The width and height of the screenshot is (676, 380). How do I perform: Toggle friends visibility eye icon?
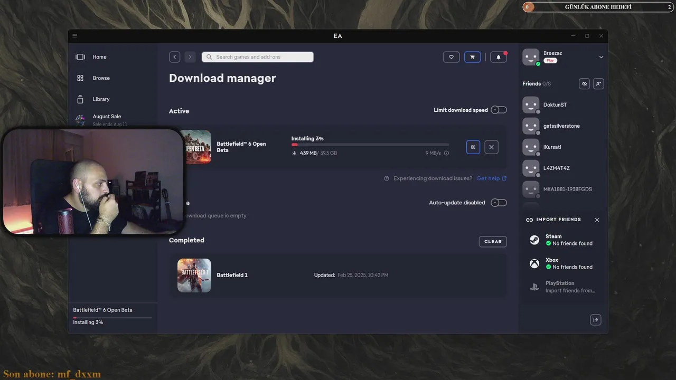point(584,83)
